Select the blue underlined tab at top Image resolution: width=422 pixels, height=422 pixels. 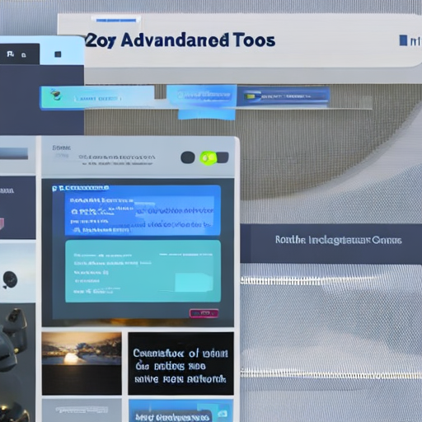click(x=116, y=21)
